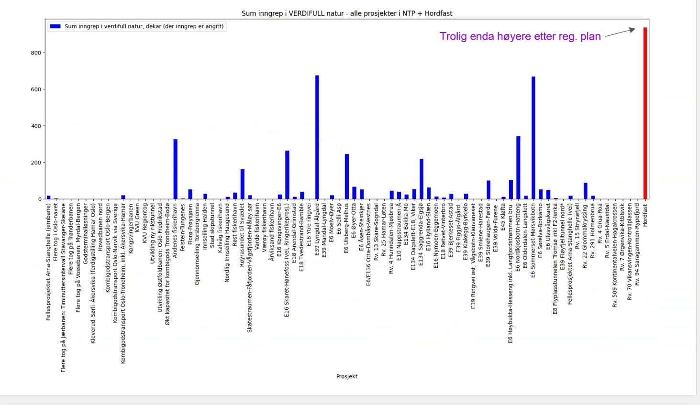Click the E6 Nordkjosbotn-Hatteng bar
700x405 pixels.
pyautogui.click(x=518, y=168)
